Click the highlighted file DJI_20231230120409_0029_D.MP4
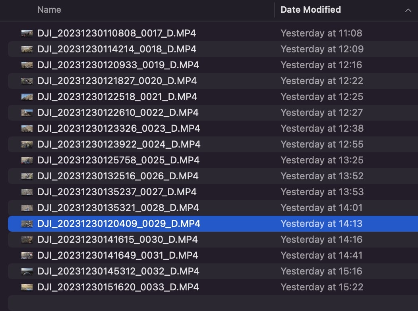 point(119,224)
